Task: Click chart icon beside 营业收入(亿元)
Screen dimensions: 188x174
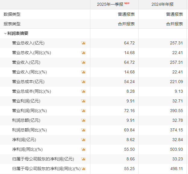Action: click(83, 63)
